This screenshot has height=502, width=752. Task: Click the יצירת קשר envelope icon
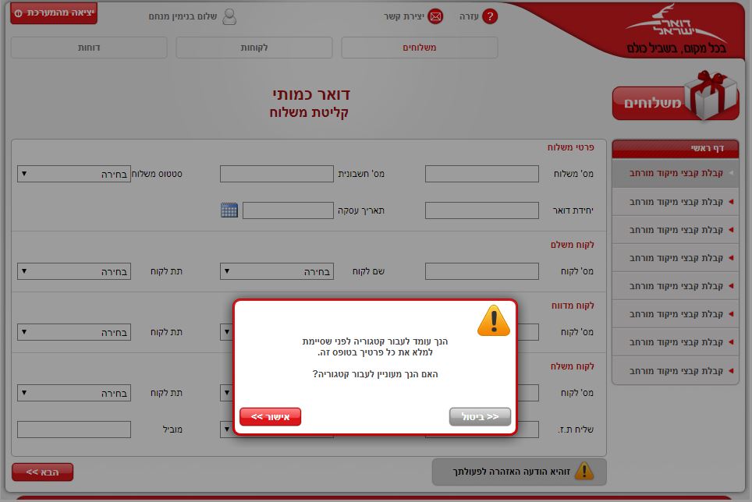(x=435, y=16)
